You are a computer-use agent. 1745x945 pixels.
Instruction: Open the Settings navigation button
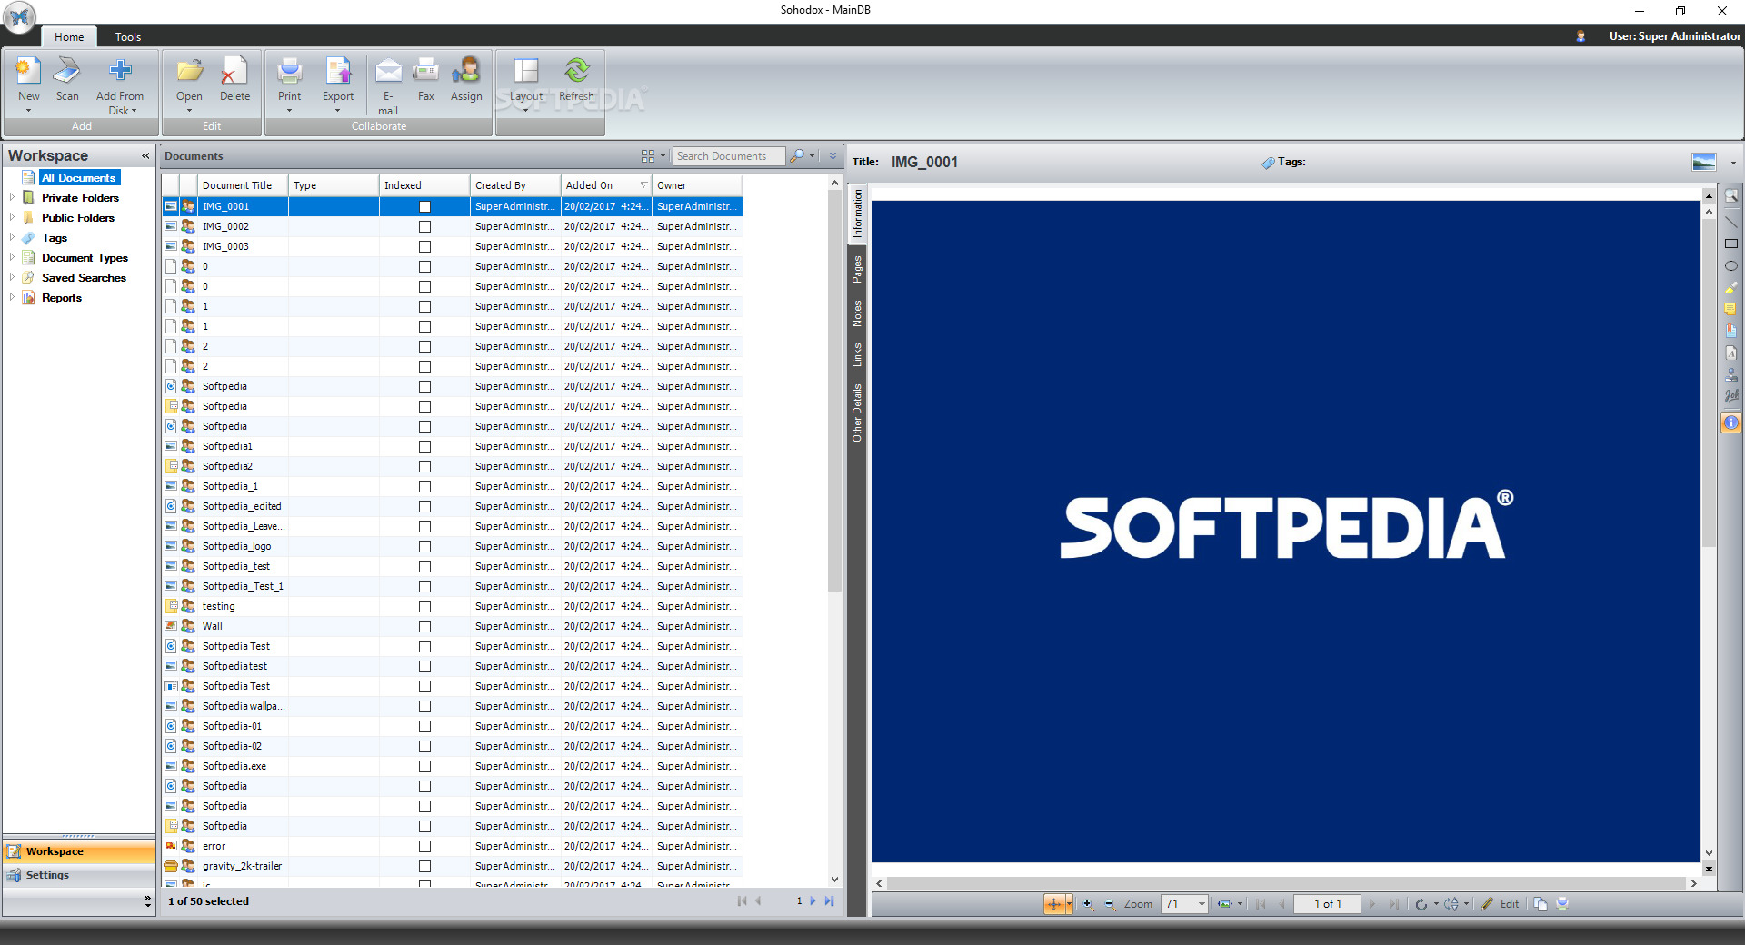(79, 875)
